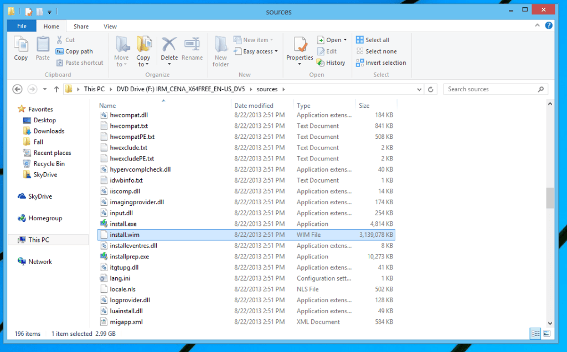
Task: Click the Edit command in Open group
Action: coord(327,51)
